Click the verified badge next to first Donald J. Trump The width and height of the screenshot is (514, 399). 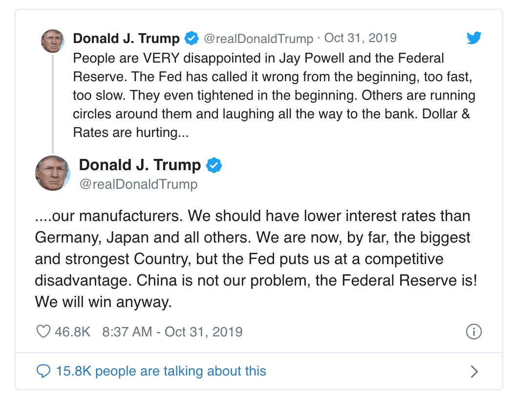pos(191,38)
